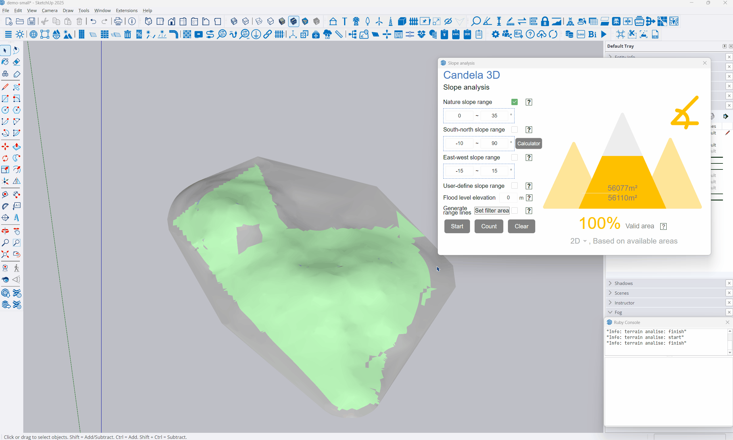Activate the Paint Bucket tool
This screenshot has width=733, height=440.
(5, 62)
